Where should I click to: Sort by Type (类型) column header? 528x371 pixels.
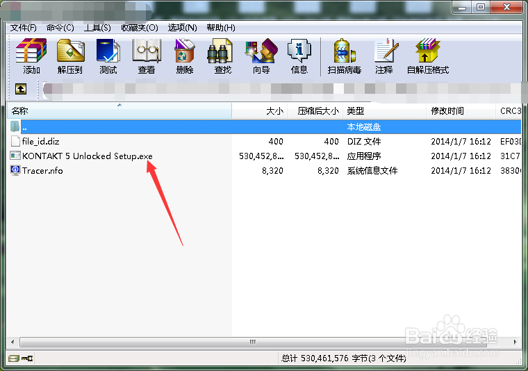[x=384, y=110]
